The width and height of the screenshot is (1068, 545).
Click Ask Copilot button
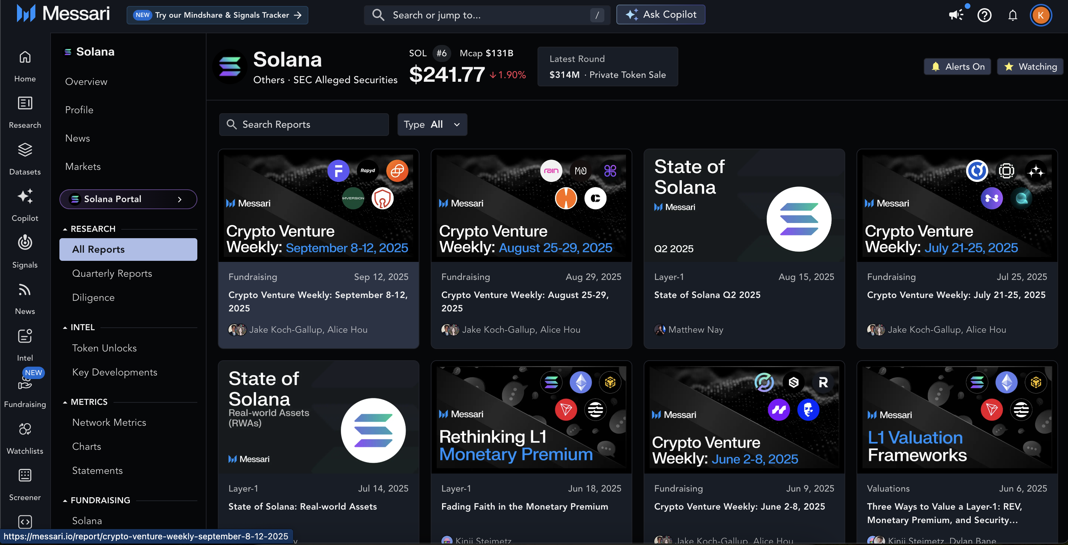[661, 15]
